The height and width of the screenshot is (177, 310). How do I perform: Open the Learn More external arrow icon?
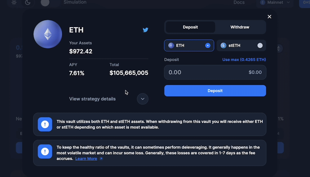coord(101,158)
